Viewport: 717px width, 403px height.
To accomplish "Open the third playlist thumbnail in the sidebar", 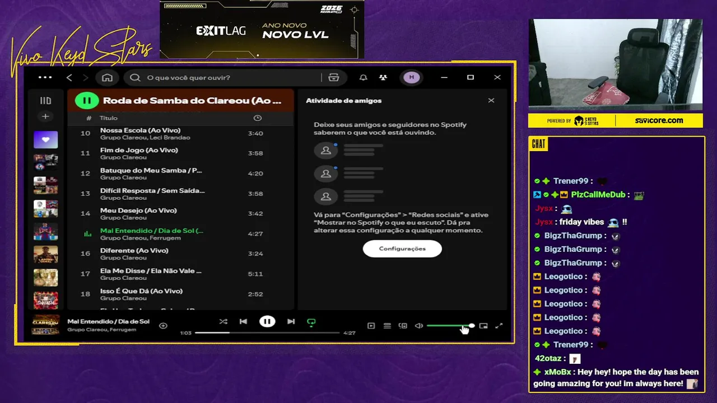I will coord(45,185).
